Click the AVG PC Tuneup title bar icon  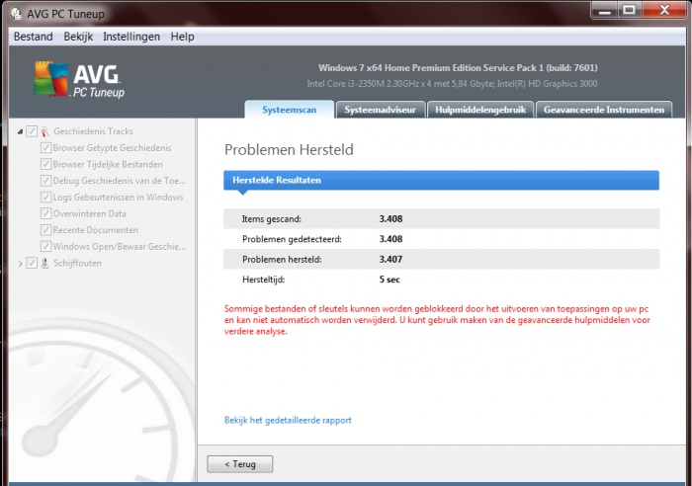click(x=16, y=13)
